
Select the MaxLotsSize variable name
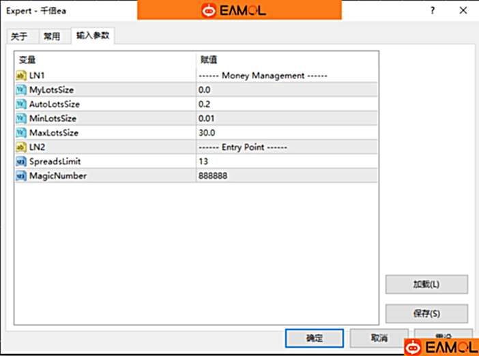(54, 133)
